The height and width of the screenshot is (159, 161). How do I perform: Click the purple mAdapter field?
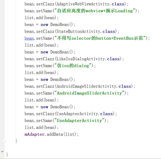(x=34, y=134)
